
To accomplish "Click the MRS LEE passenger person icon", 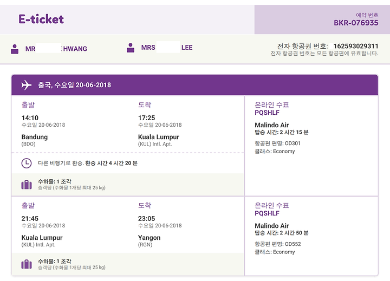I will click(131, 48).
